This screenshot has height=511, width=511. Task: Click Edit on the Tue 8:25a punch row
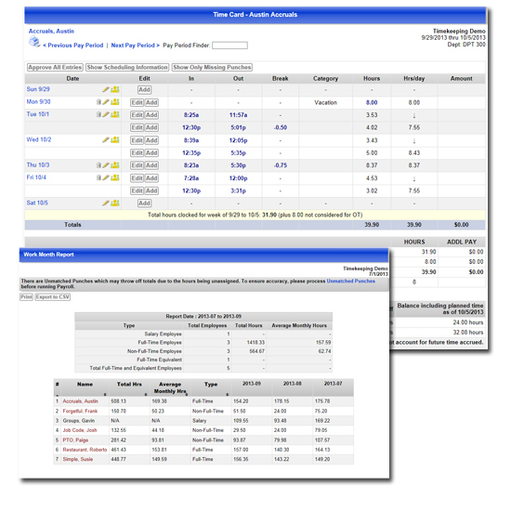click(x=137, y=115)
